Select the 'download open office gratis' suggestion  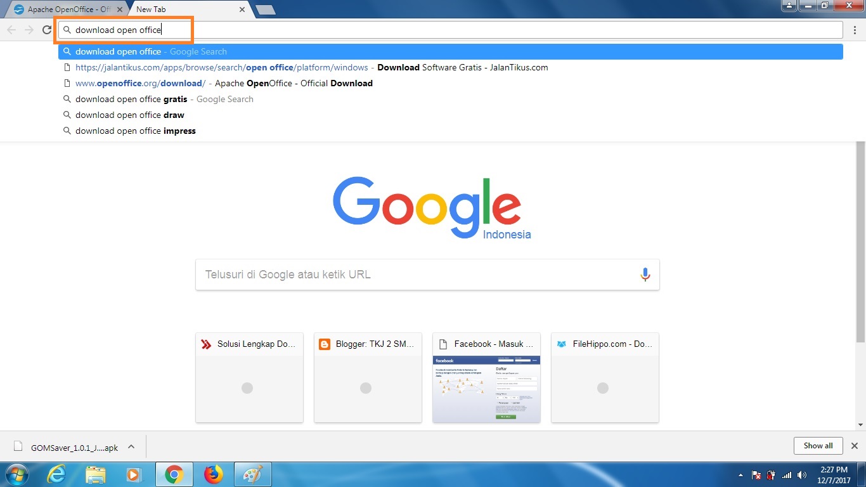click(131, 99)
